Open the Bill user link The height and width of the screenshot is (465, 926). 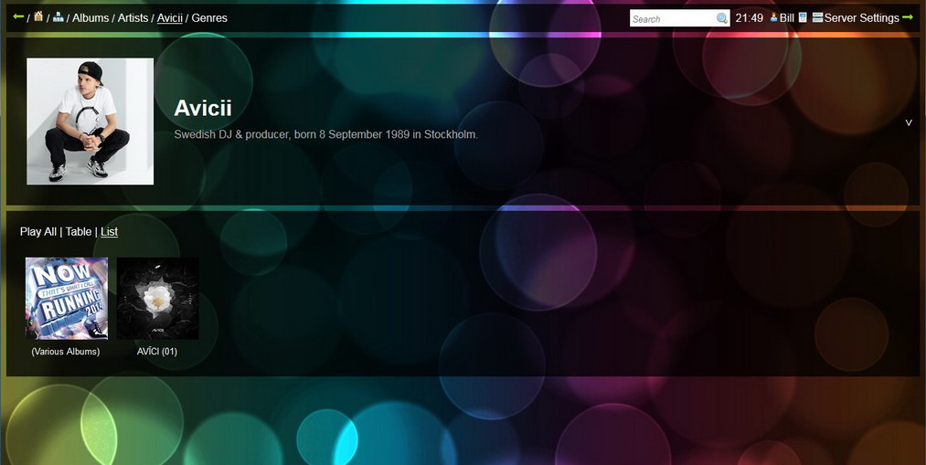pos(787,17)
